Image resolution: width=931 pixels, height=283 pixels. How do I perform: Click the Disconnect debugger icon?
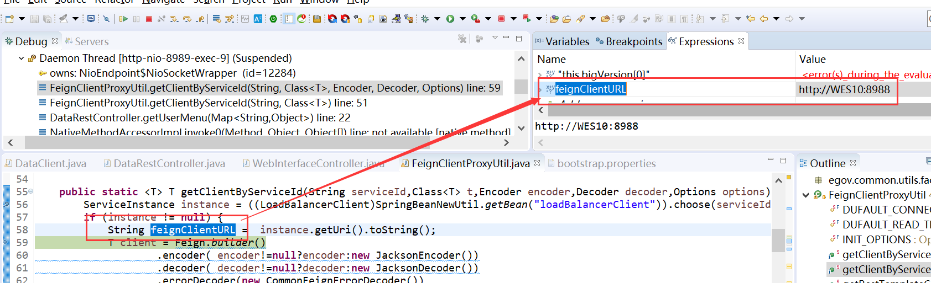pos(161,19)
